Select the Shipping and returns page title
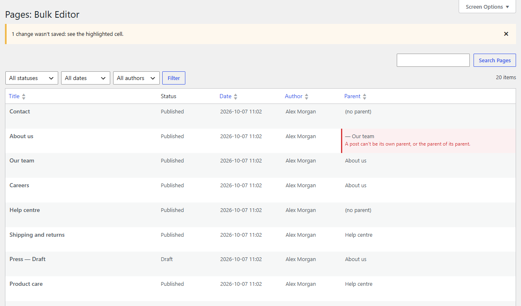 coord(37,235)
